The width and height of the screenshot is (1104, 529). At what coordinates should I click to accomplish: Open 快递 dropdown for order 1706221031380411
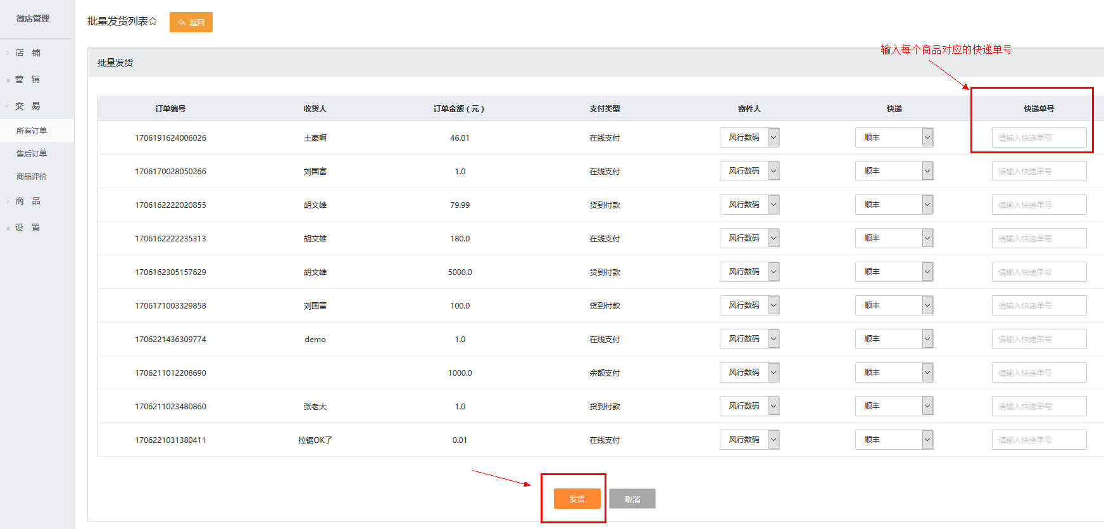(x=894, y=440)
